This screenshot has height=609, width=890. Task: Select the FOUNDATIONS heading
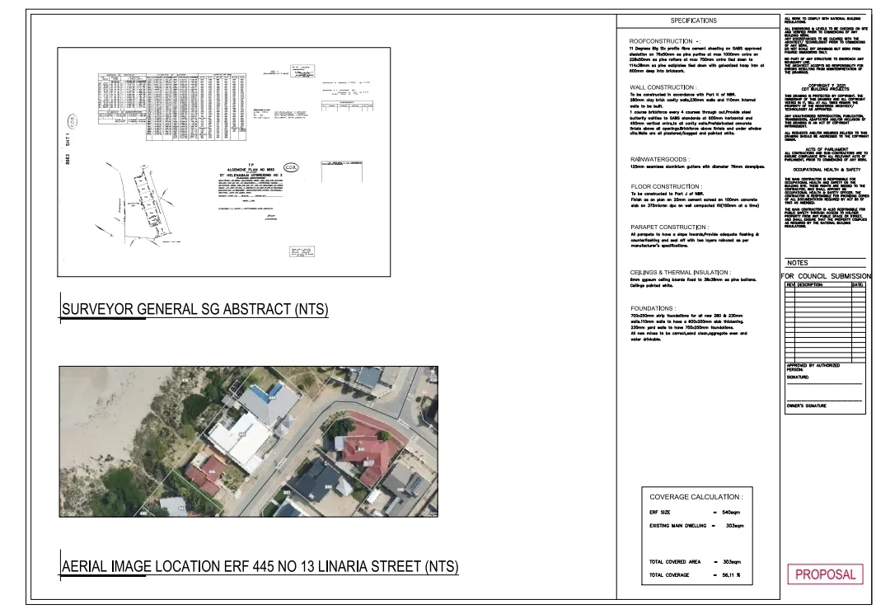click(653, 308)
